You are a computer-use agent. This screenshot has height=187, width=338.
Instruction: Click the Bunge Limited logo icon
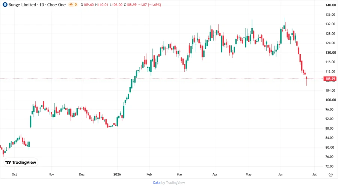(x=5, y=5)
